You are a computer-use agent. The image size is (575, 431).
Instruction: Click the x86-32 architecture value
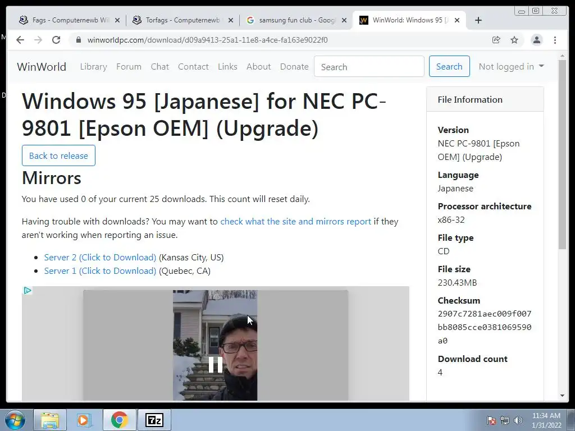[x=451, y=220]
